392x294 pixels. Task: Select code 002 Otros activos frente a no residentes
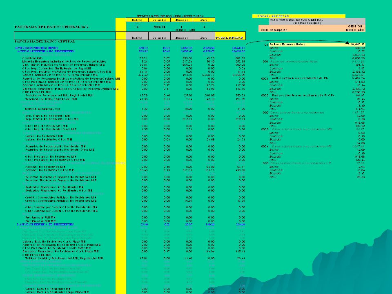pyautogui.click(x=293, y=113)
